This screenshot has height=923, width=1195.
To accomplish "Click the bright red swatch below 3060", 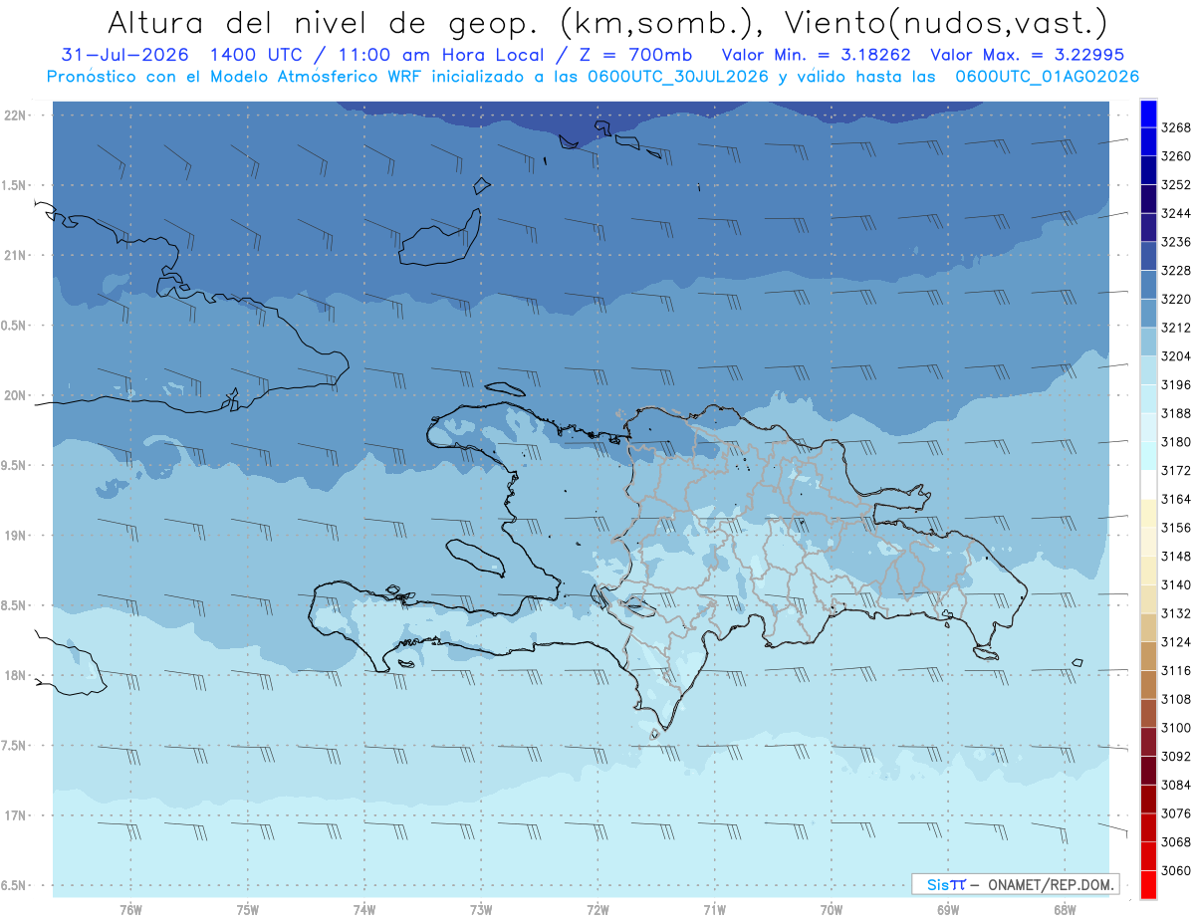I will [x=1148, y=884].
